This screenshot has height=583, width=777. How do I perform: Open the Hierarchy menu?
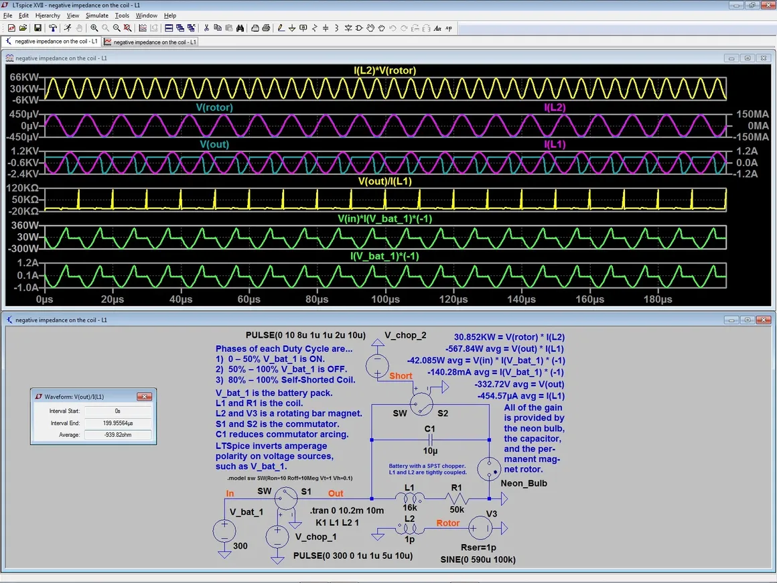48,15
